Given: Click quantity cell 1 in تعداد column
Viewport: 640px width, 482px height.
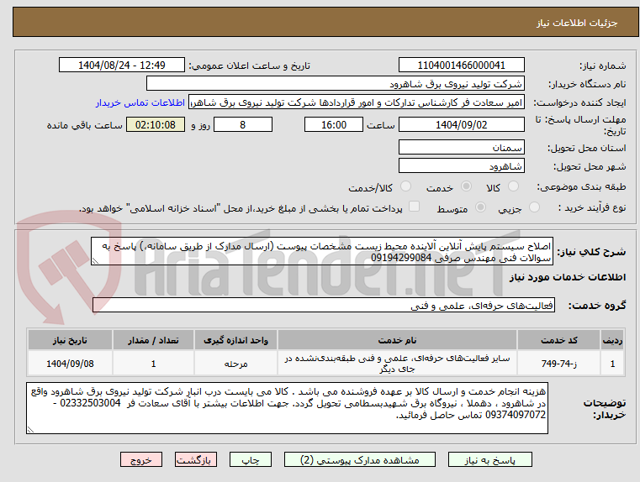Looking at the screenshot, I should pos(153,364).
